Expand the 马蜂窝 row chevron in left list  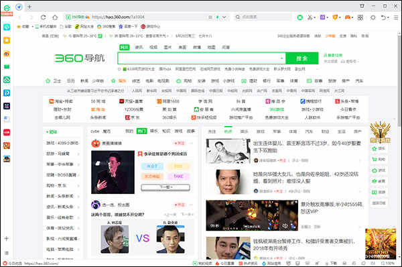pos(78,154)
